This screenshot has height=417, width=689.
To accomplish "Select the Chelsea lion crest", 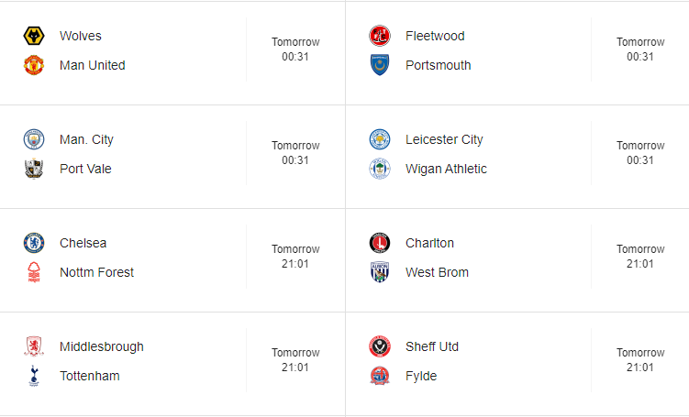I will [34, 243].
